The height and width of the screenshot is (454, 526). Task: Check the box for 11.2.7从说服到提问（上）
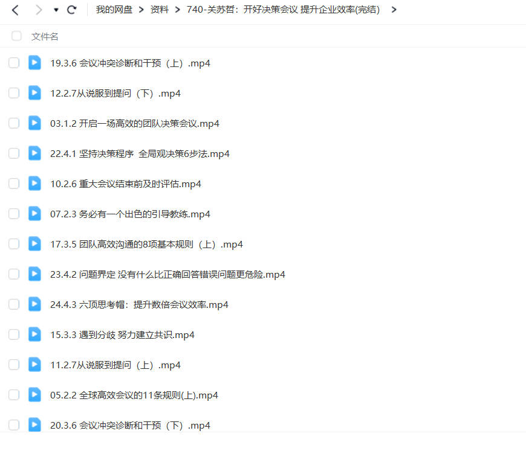tap(14, 364)
